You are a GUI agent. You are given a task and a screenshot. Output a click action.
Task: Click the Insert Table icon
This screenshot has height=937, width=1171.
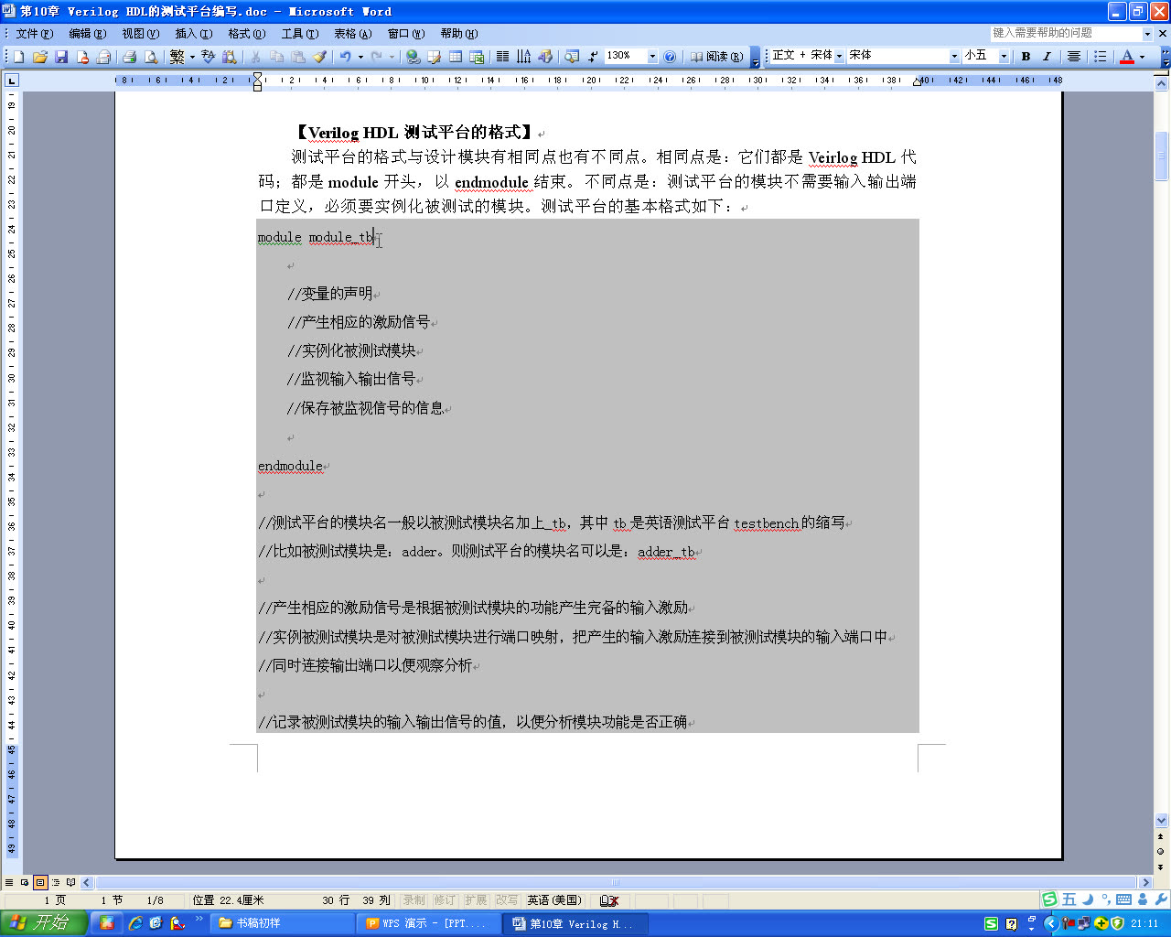456,57
